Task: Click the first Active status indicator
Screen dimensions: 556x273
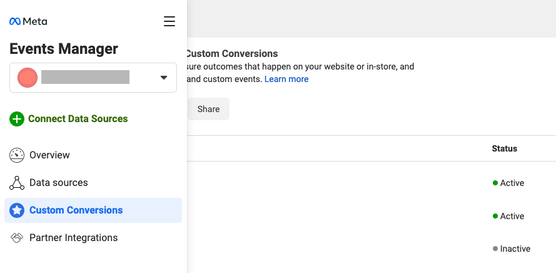Action: (x=508, y=183)
